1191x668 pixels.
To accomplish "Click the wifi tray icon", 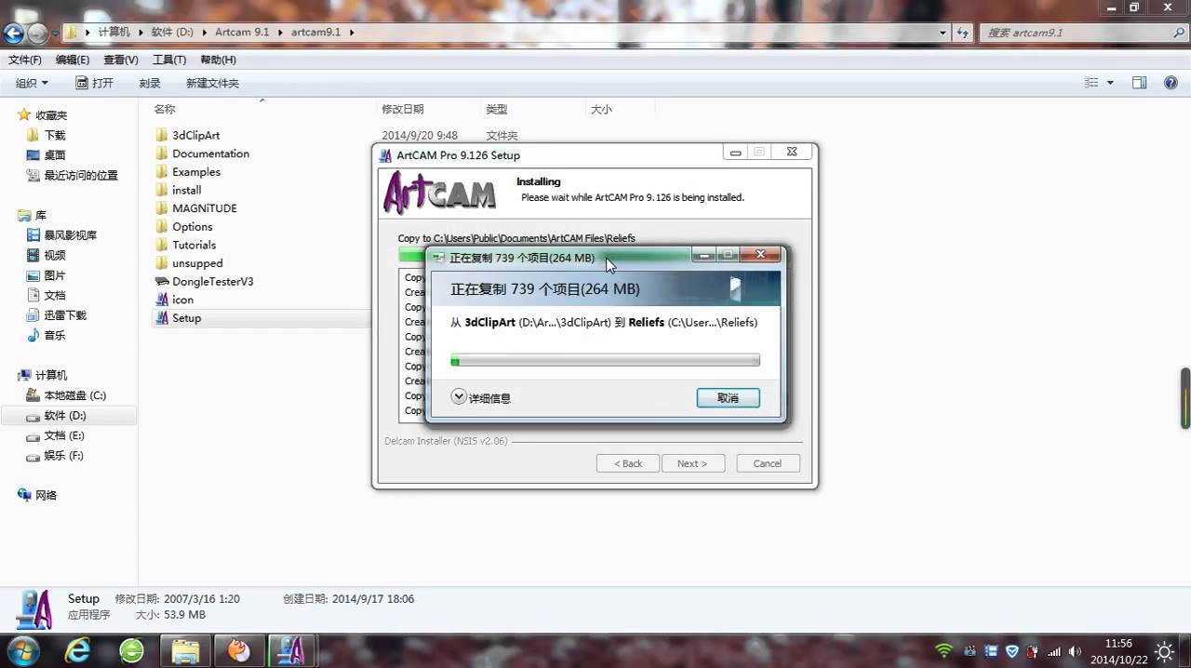I will (x=944, y=650).
